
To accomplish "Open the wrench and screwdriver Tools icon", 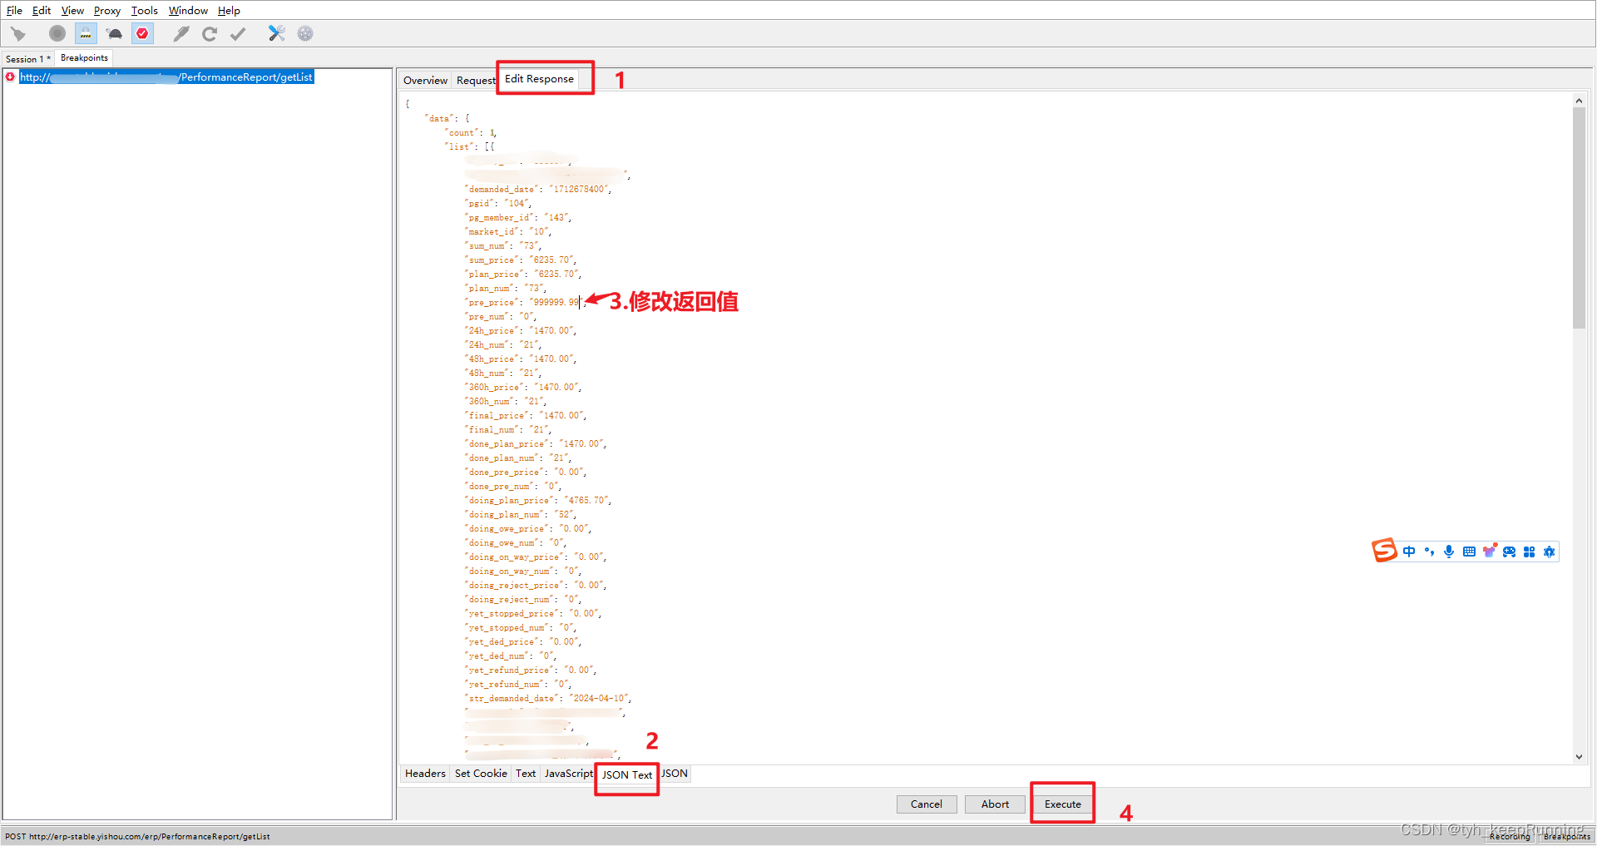I will pyautogui.click(x=276, y=33).
